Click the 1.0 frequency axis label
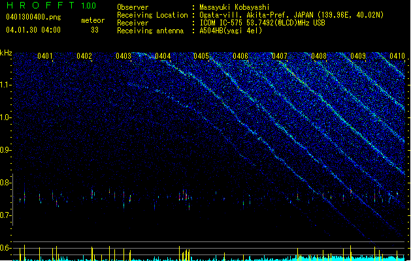411x261 pixels. pos(5,117)
